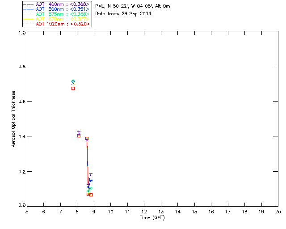This screenshot has height=229, width=286.
Task: Click the x-axis tick label 11
Action: pos(127,212)
